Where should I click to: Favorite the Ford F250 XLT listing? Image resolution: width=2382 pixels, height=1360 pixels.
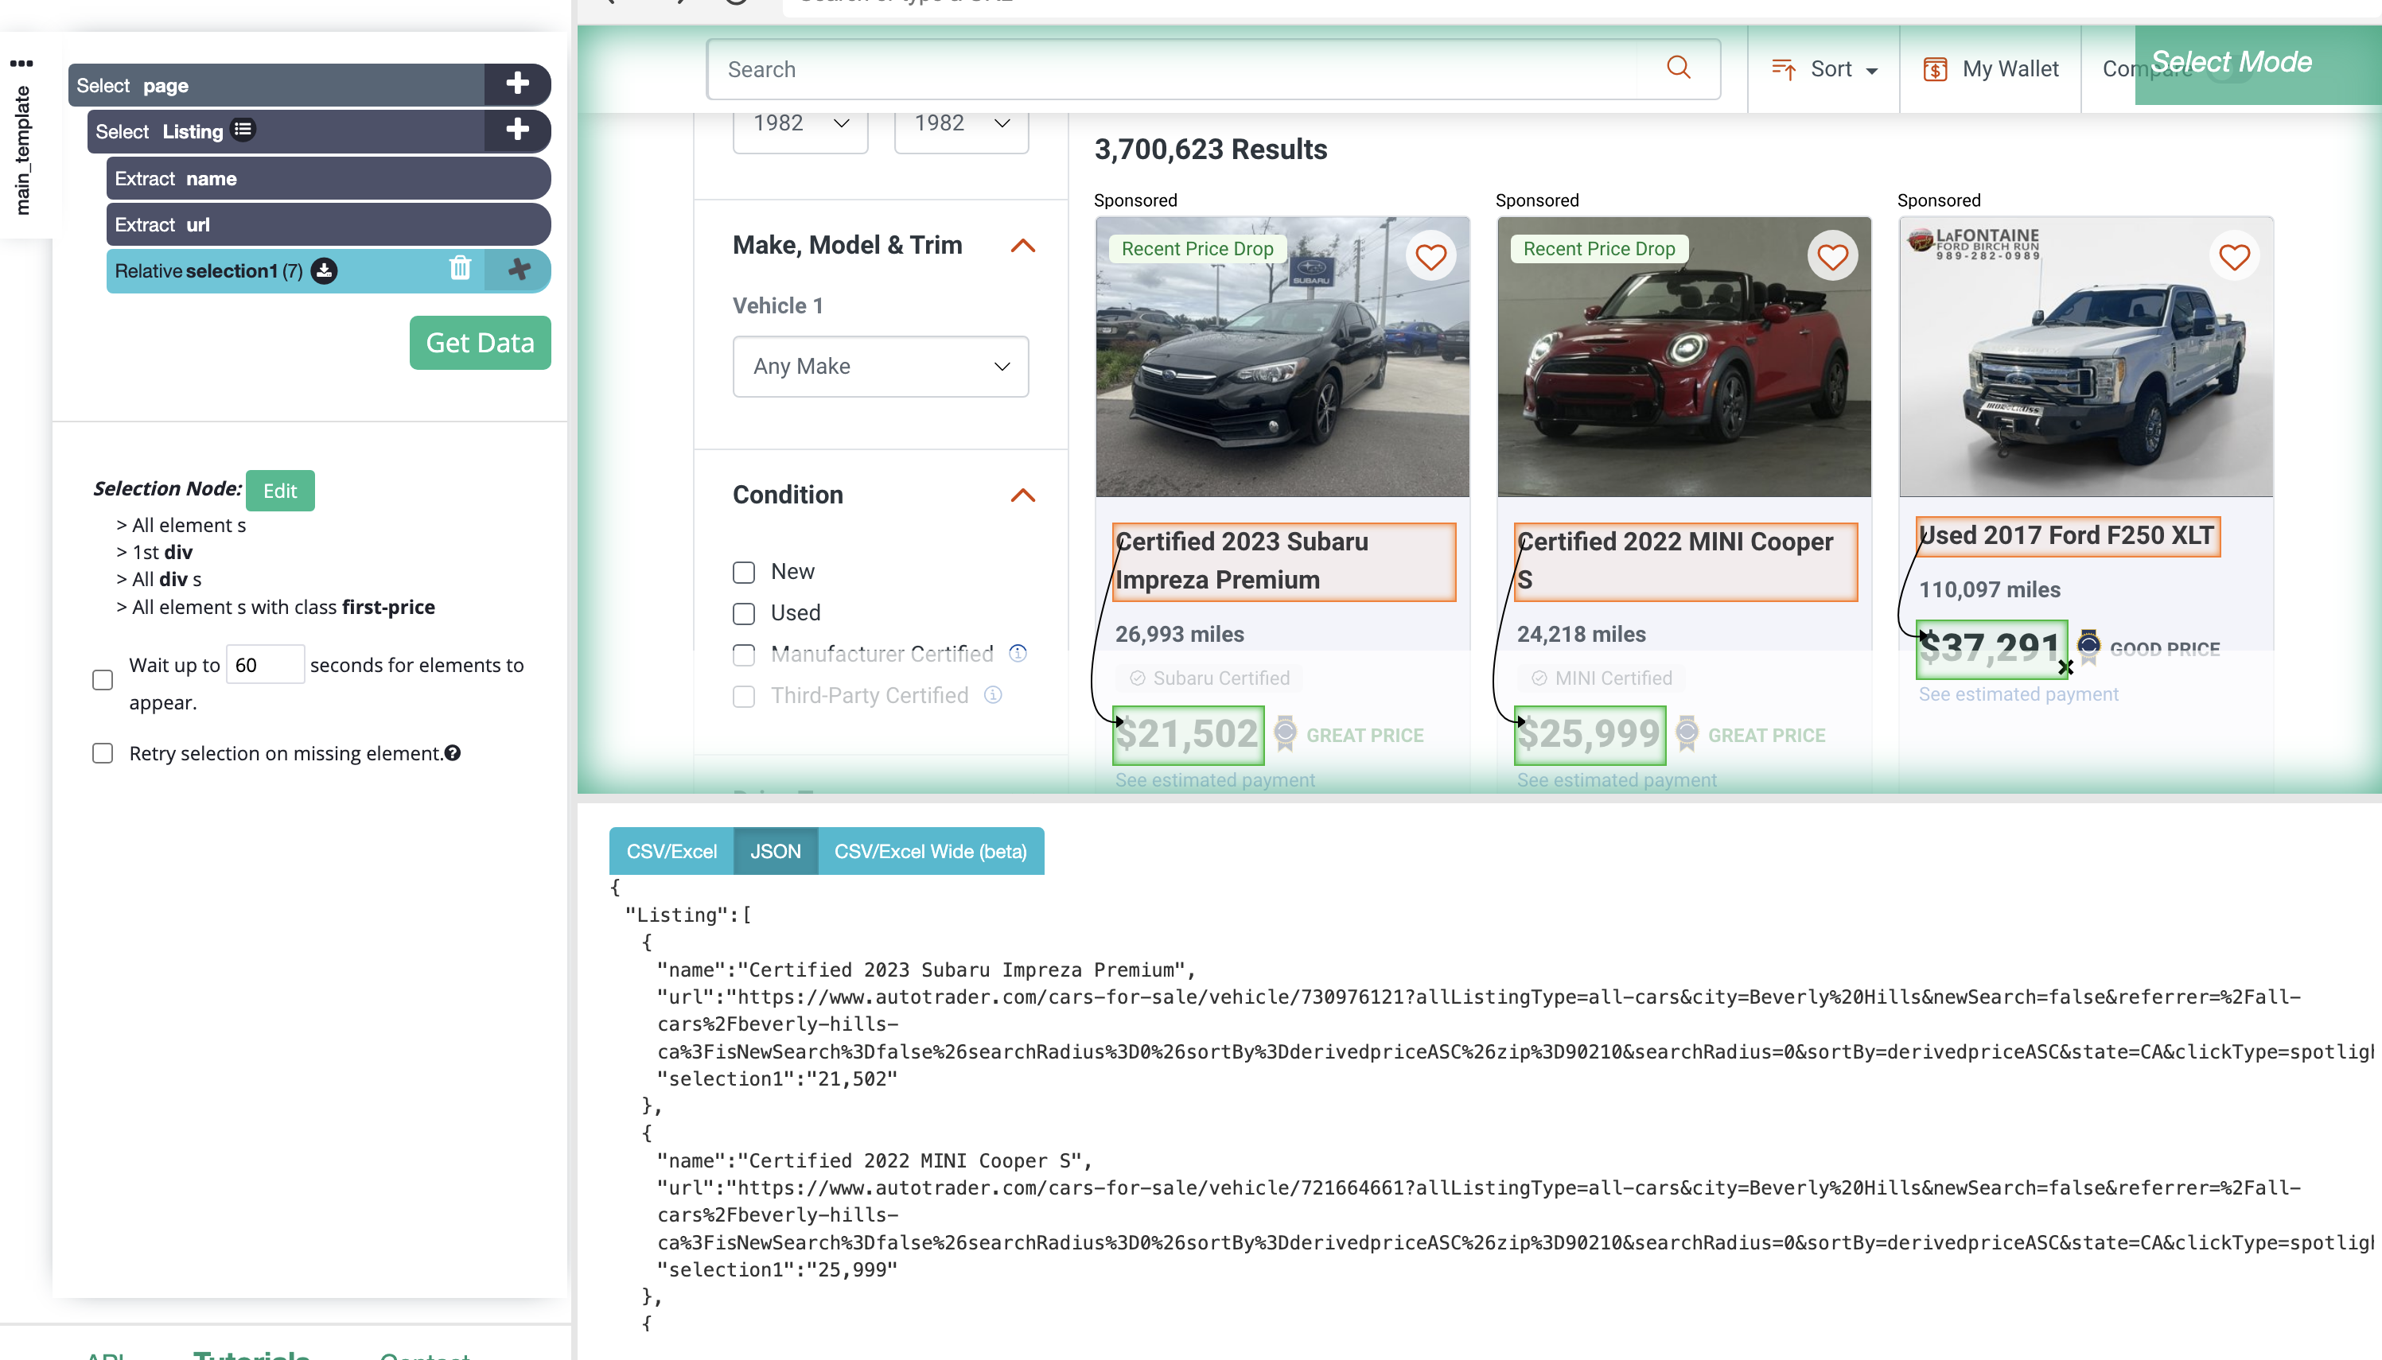[2234, 256]
